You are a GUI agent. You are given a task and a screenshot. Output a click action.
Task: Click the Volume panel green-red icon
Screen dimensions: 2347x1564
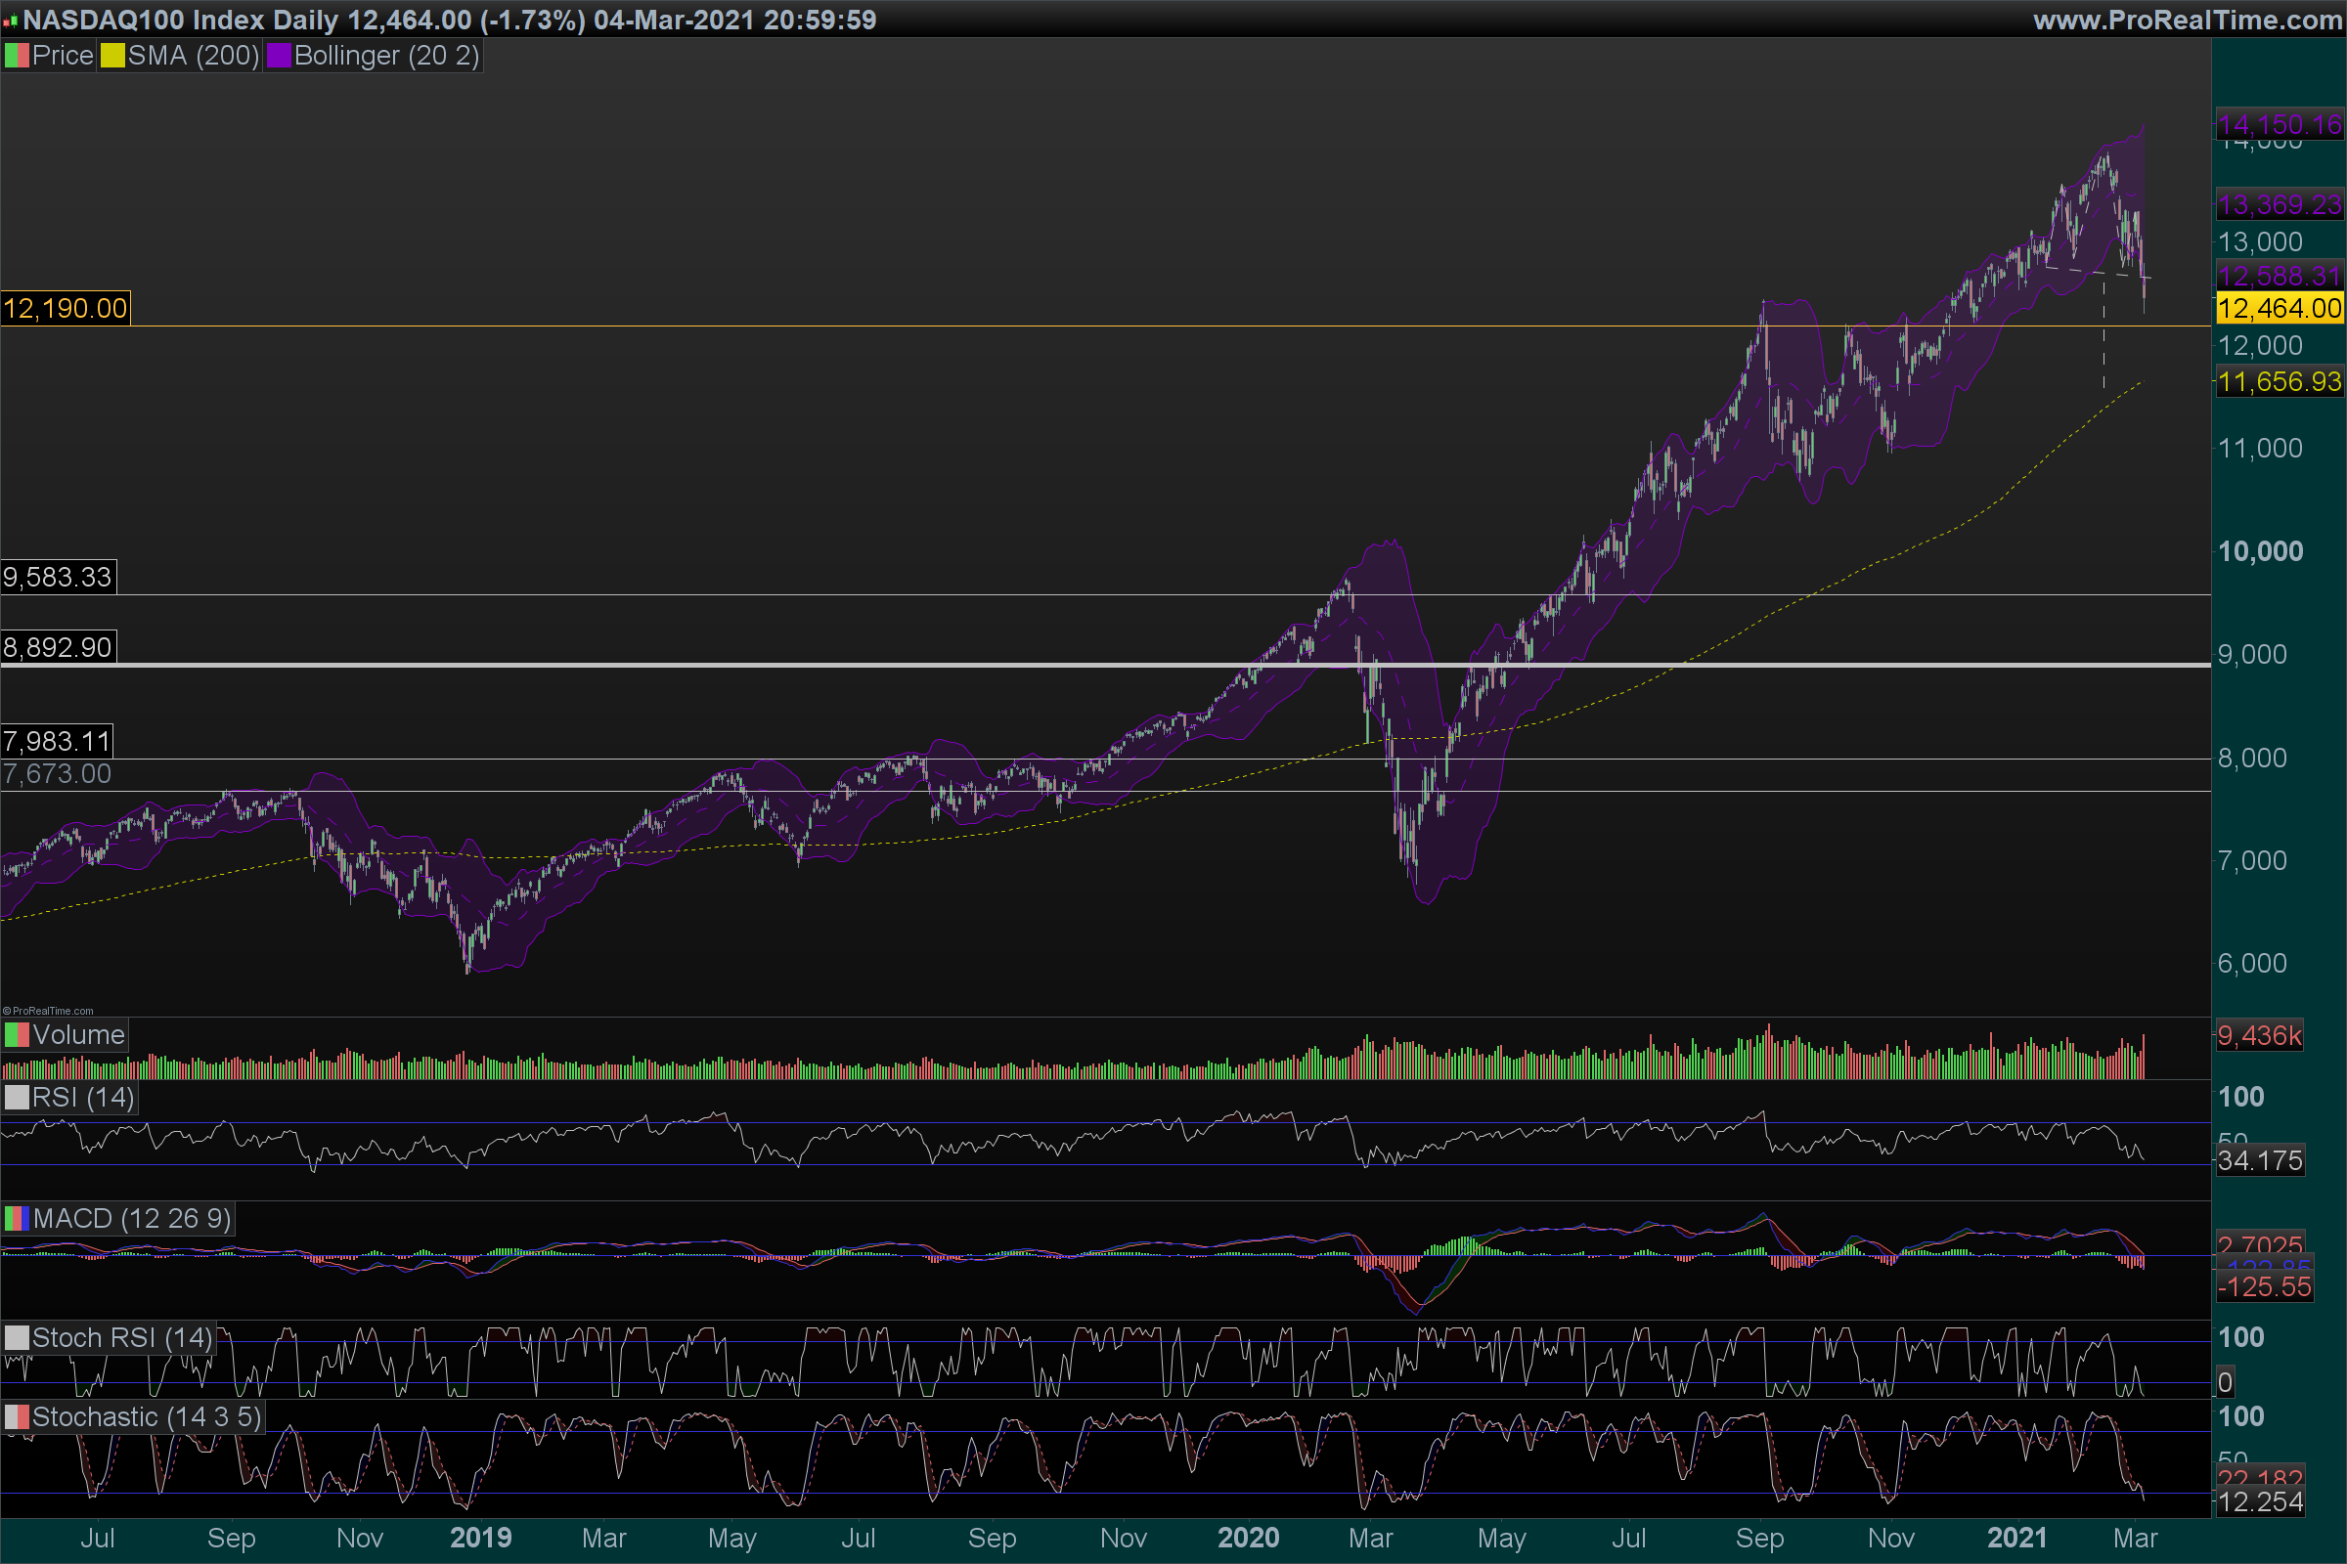(x=16, y=1035)
